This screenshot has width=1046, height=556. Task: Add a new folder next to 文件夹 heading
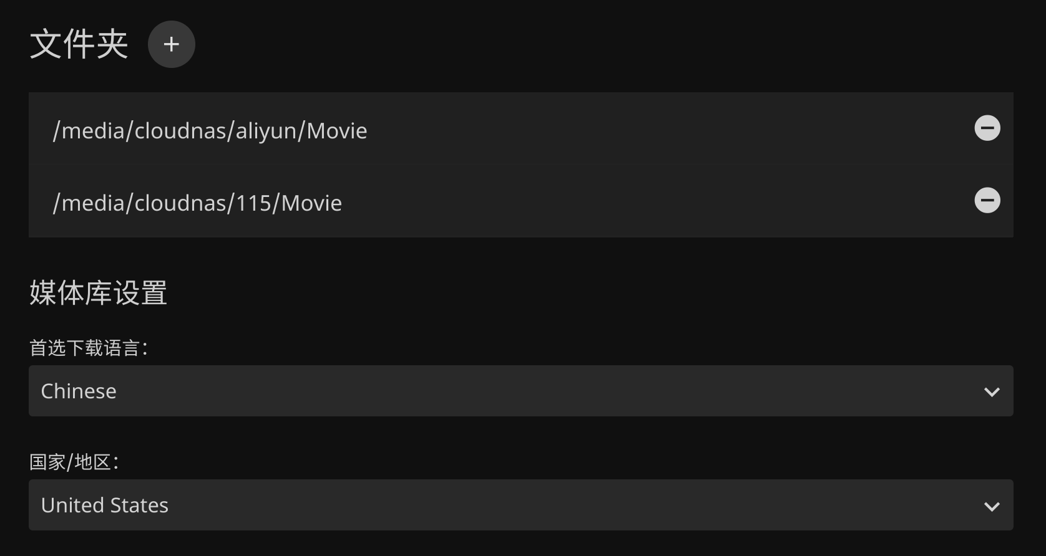(x=171, y=44)
